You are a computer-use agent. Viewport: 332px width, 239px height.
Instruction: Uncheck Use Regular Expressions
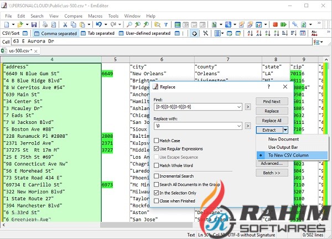pyautogui.click(x=156, y=149)
